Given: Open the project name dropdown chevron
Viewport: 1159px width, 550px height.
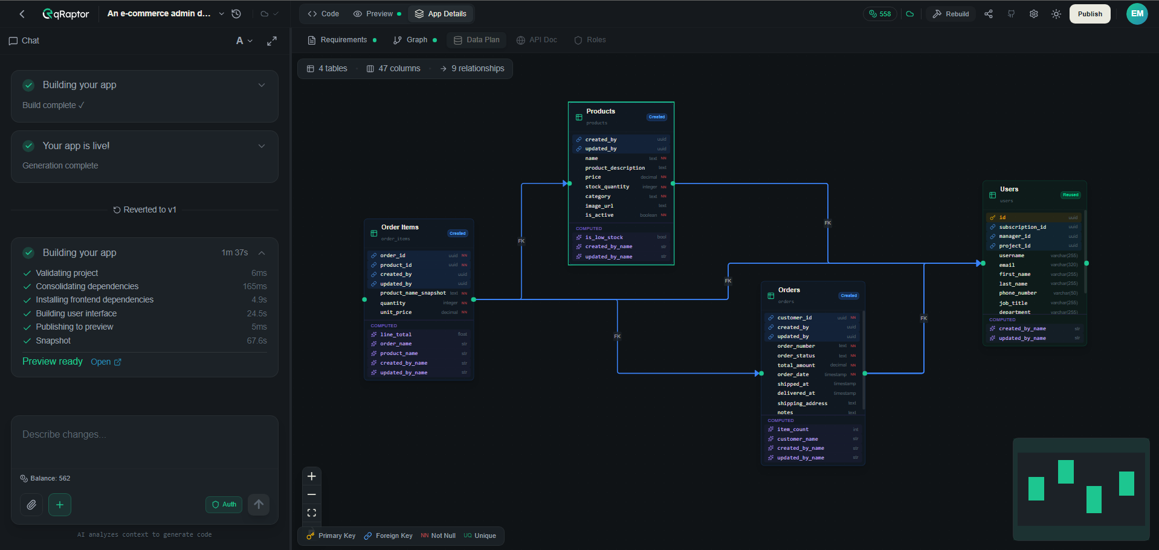Looking at the screenshot, I should coord(221,14).
